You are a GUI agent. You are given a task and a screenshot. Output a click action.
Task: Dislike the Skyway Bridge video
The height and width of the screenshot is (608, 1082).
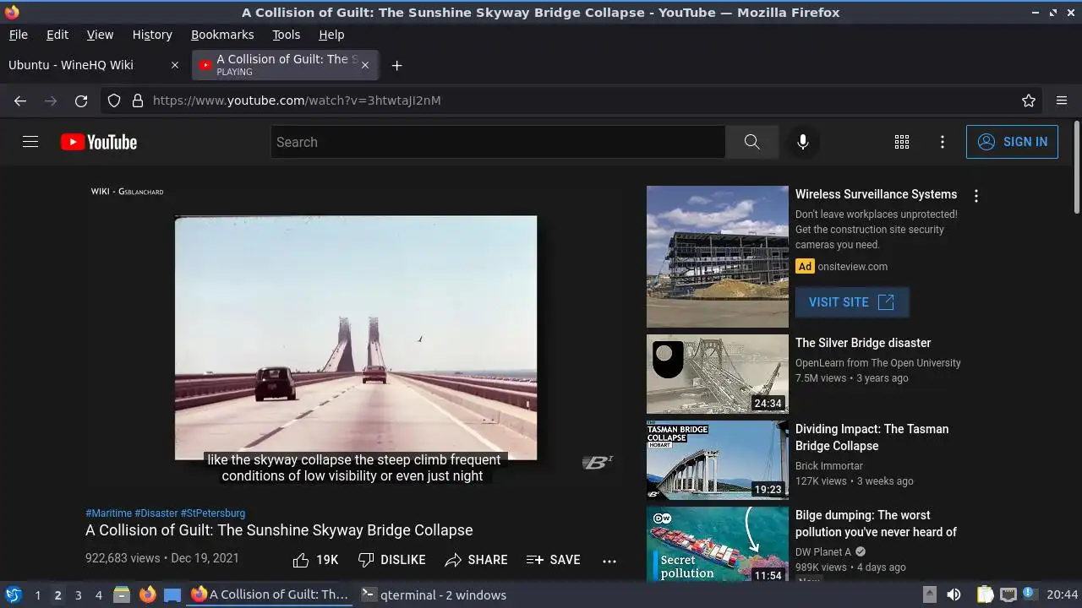click(391, 560)
